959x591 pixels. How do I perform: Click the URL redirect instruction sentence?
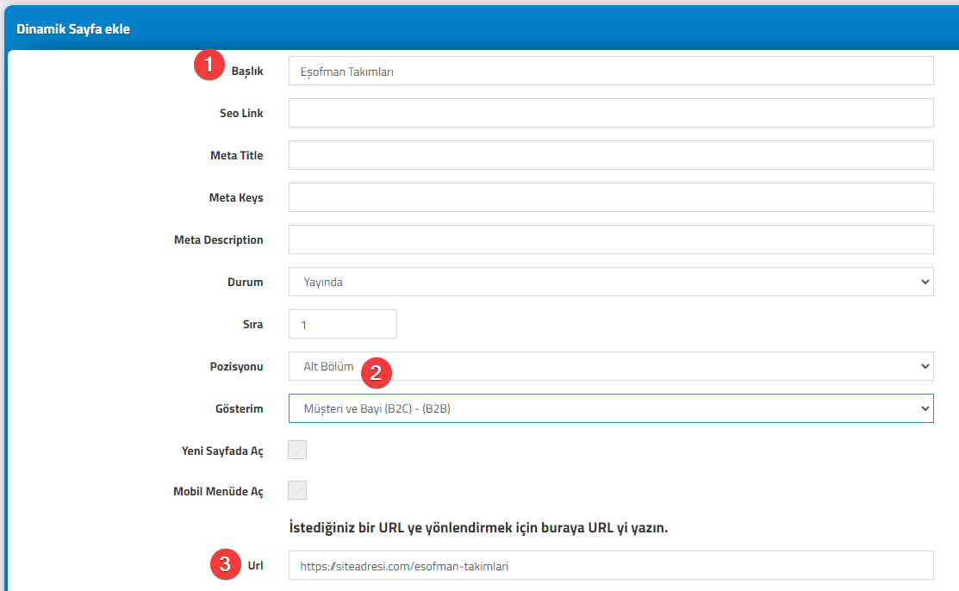click(478, 527)
